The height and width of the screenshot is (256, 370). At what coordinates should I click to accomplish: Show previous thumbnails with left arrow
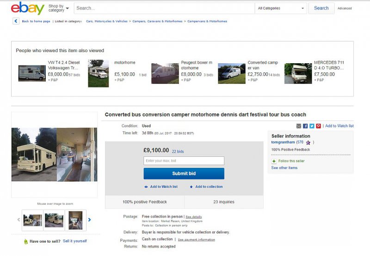18,220
